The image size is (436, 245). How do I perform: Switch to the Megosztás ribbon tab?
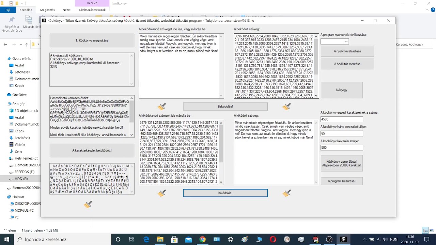pyautogui.click(x=47, y=10)
